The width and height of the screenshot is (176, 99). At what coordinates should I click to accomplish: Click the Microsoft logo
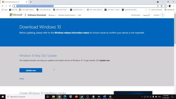pos(16,15)
